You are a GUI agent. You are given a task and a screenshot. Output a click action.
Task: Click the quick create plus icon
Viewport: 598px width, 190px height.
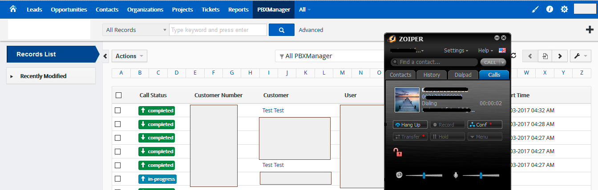point(590,30)
